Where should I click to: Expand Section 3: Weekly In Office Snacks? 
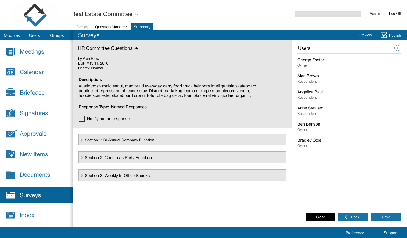click(182, 175)
